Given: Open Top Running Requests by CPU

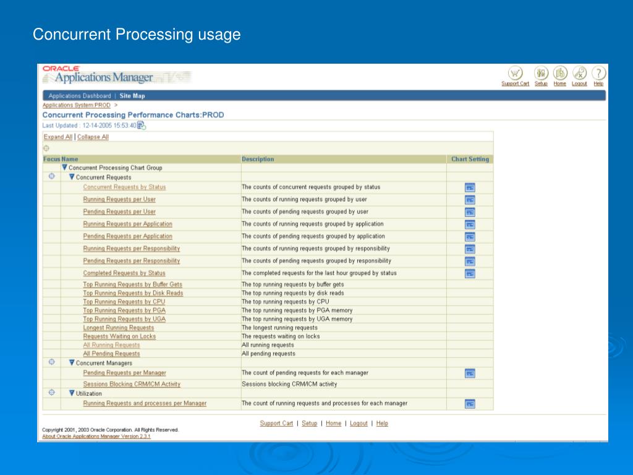Looking at the screenshot, I should click(124, 302).
